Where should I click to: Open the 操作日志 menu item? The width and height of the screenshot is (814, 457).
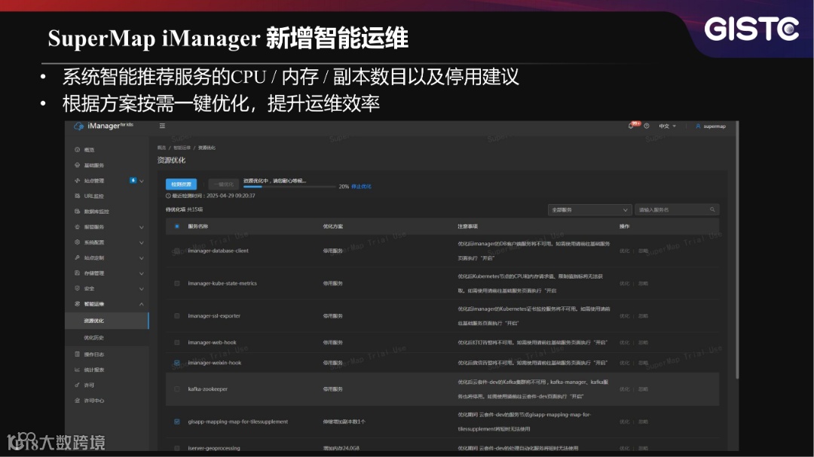tap(94, 355)
